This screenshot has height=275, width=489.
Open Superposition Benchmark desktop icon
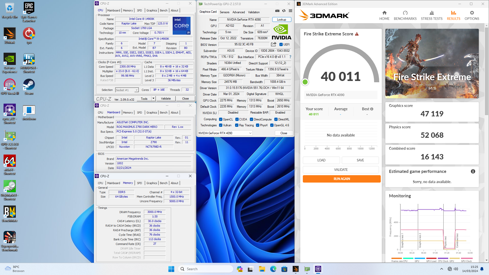10,241
